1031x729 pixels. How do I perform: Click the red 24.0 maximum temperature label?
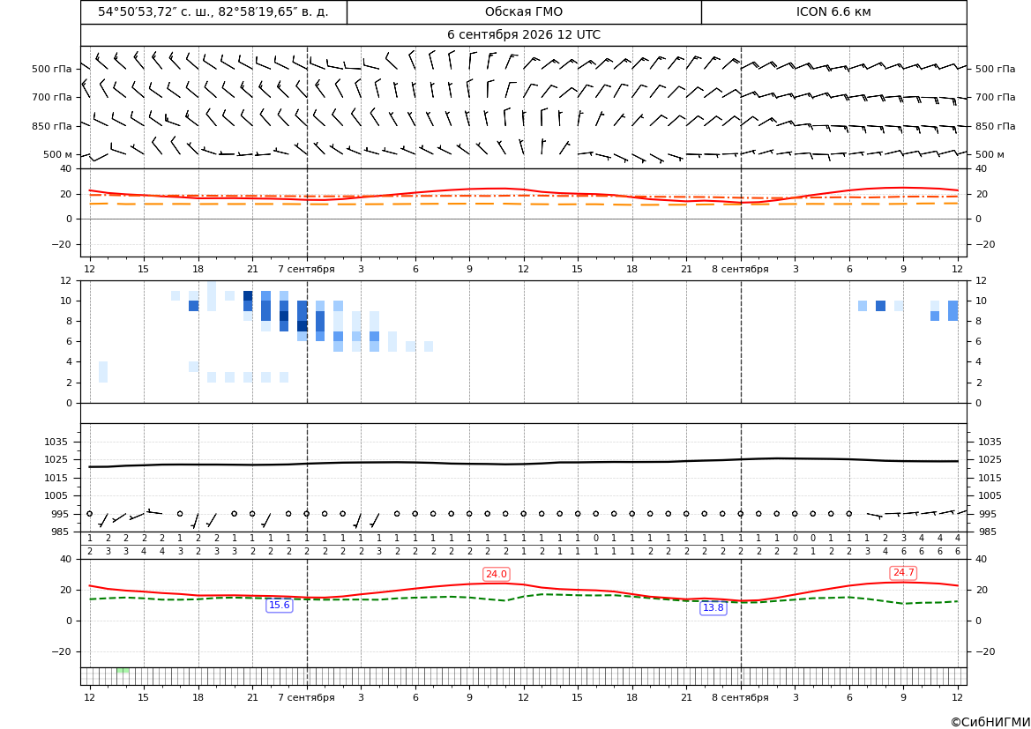pyautogui.click(x=496, y=575)
